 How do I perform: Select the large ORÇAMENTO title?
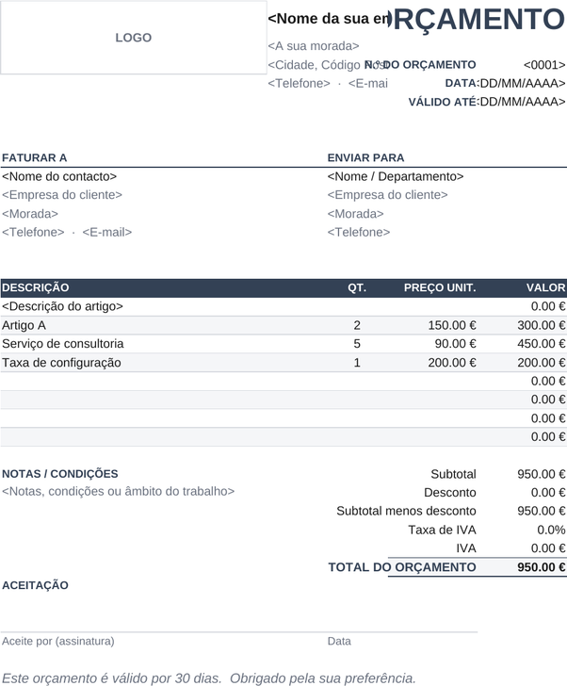[478, 19]
